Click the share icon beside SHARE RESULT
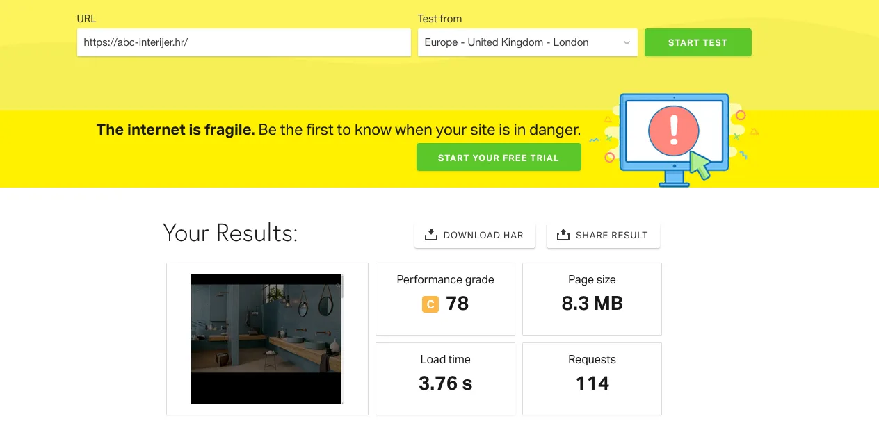Viewport: 879px width, 446px height. (563, 235)
